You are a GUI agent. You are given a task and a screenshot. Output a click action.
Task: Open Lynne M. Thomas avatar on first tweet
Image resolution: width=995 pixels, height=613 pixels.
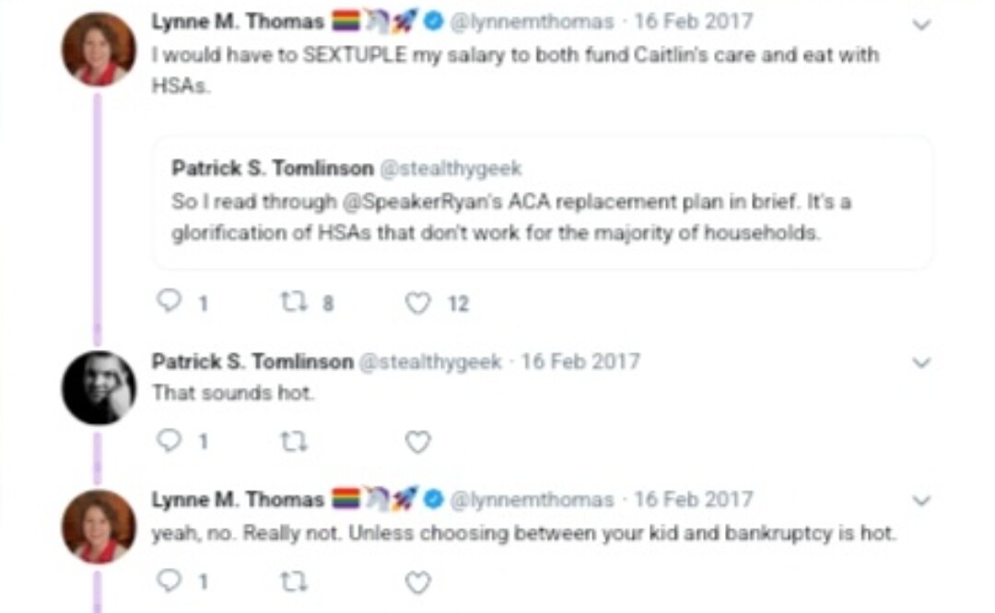coord(99,49)
